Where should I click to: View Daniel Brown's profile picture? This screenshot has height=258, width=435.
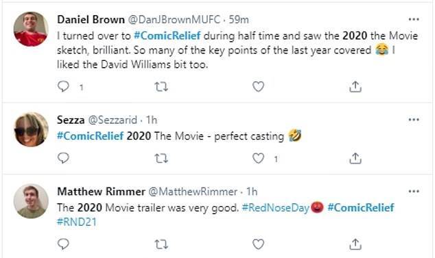31,29
